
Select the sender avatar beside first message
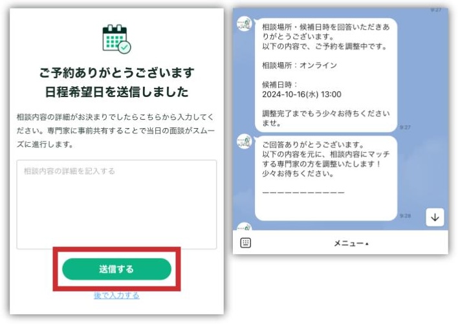(244, 24)
